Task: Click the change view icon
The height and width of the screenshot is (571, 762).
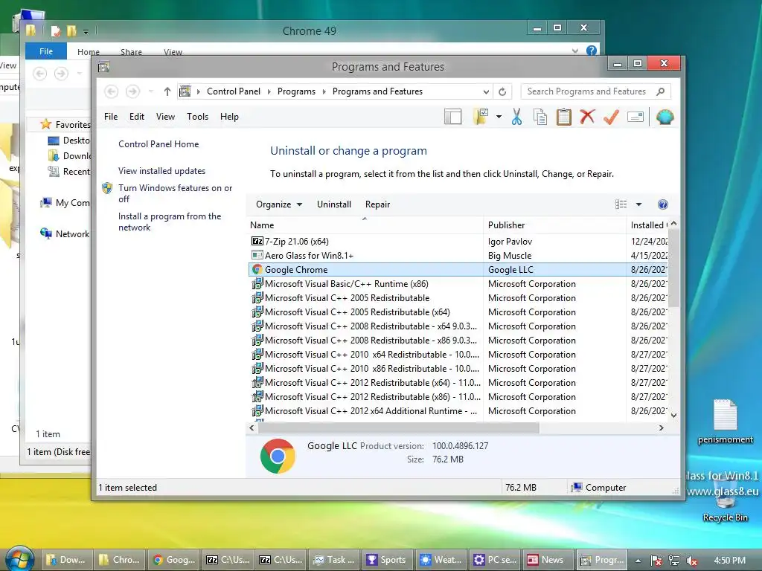Action: click(x=621, y=204)
